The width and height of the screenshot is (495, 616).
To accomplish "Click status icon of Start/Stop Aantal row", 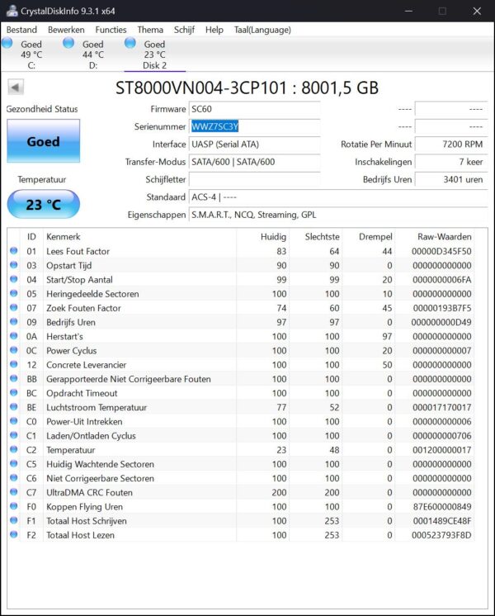I will tap(14, 279).
